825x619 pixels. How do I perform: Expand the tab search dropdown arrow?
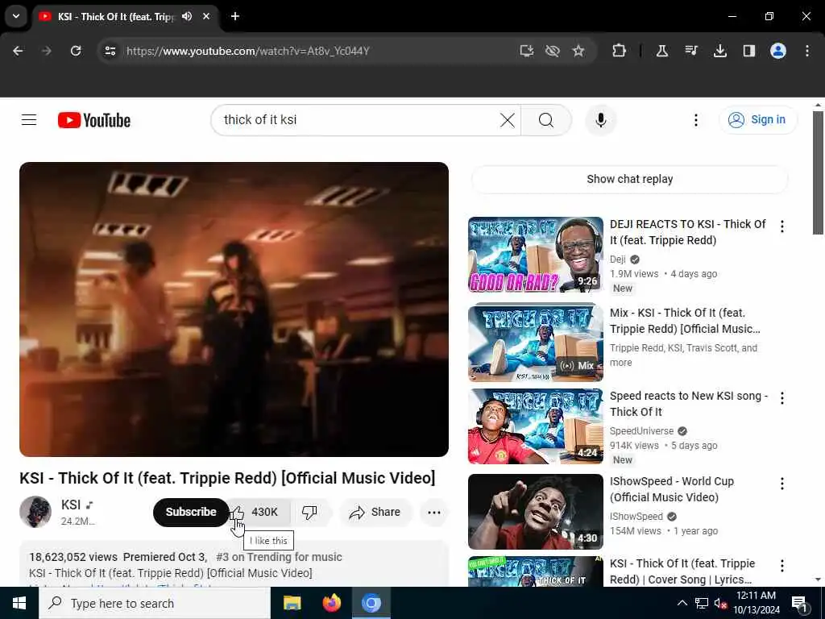16,16
